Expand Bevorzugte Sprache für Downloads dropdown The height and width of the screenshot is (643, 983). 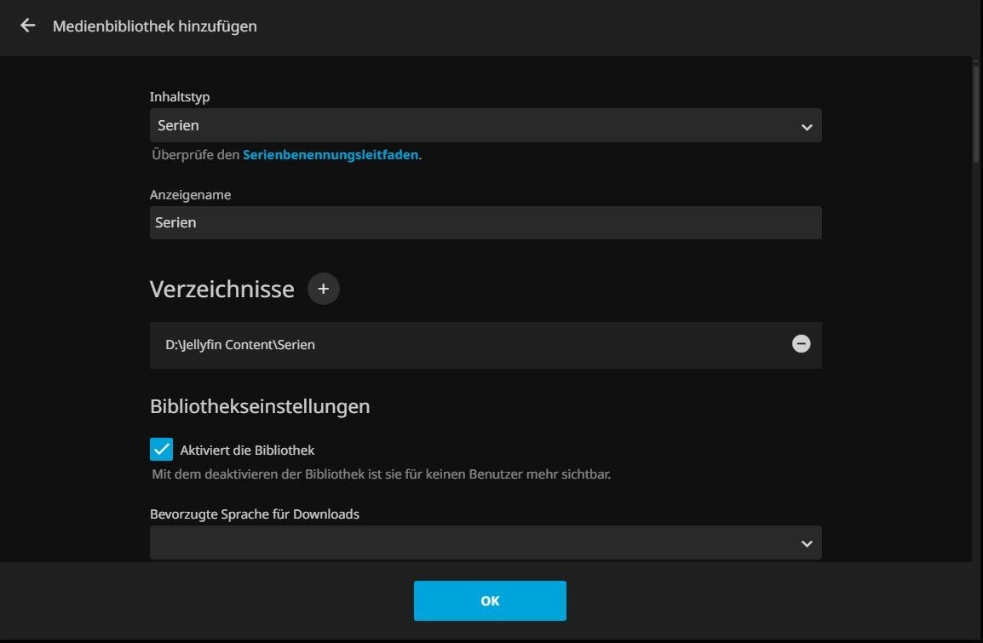tap(477, 543)
